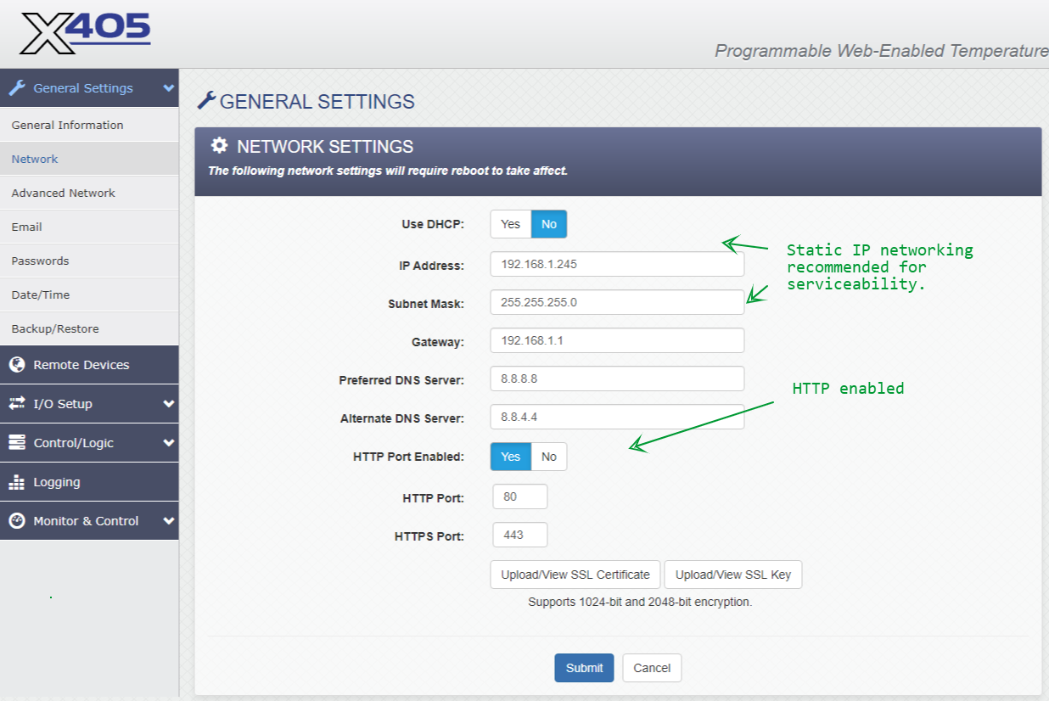Open Upload/View SSL Certificate
This screenshot has width=1049, height=701.
pyautogui.click(x=575, y=575)
